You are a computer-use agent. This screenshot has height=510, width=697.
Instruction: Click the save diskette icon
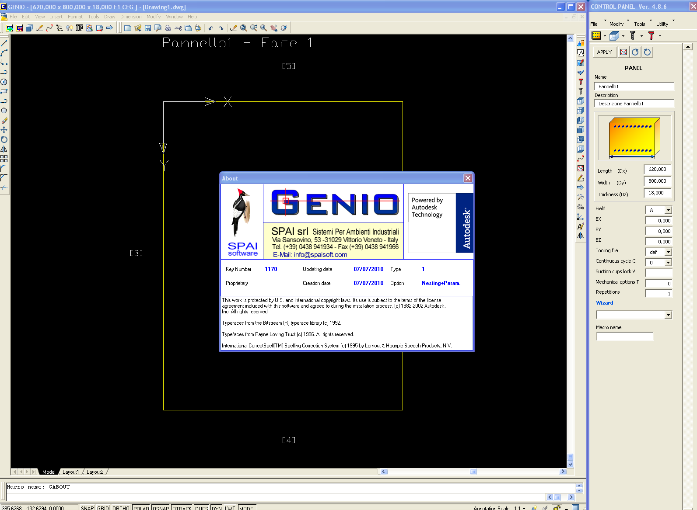(x=148, y=28)
